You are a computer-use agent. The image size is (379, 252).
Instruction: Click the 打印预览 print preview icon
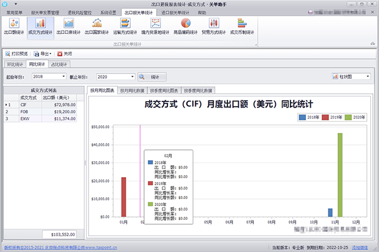(8, 54)
